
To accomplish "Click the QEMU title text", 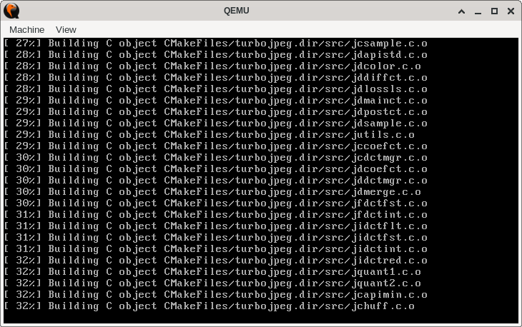I will pos(237,11).
